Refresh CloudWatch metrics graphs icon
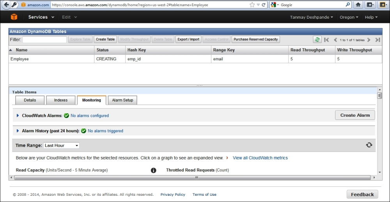The height and width of the screenshot is (202, 390). (x=369, y=145)
